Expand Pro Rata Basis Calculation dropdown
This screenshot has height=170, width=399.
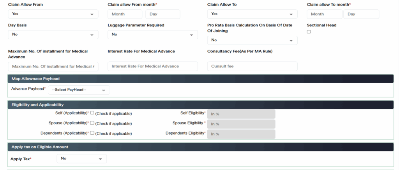coord(252,40)
